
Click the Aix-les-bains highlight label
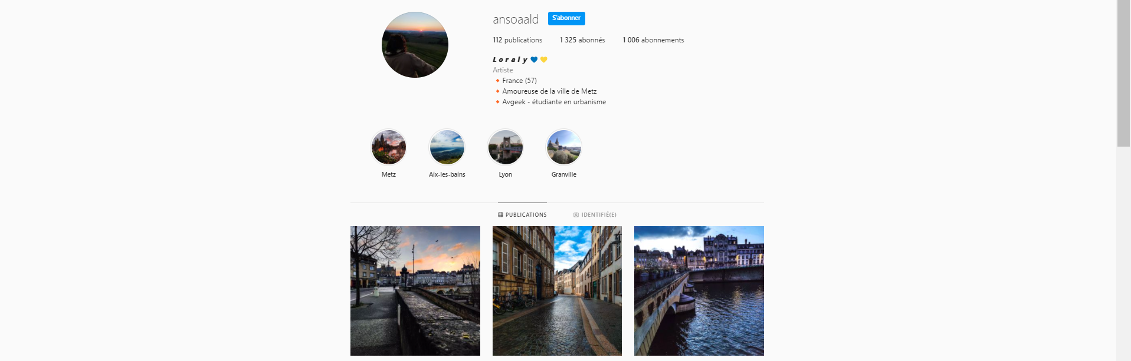[447, 174]
